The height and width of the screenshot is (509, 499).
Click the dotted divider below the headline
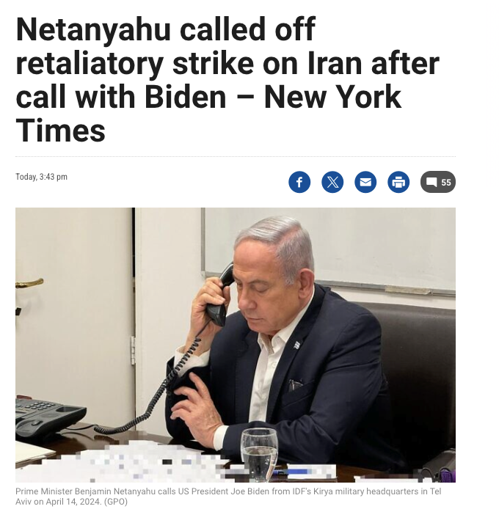point(236,156)
